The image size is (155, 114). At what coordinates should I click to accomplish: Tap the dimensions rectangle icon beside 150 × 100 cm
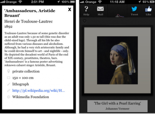point(9,78)
